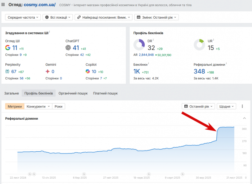Open the Огляд ШІ value 11
The width and height of the screenshot is (252, 184).
pyautogui.click(x=15, y=48)
